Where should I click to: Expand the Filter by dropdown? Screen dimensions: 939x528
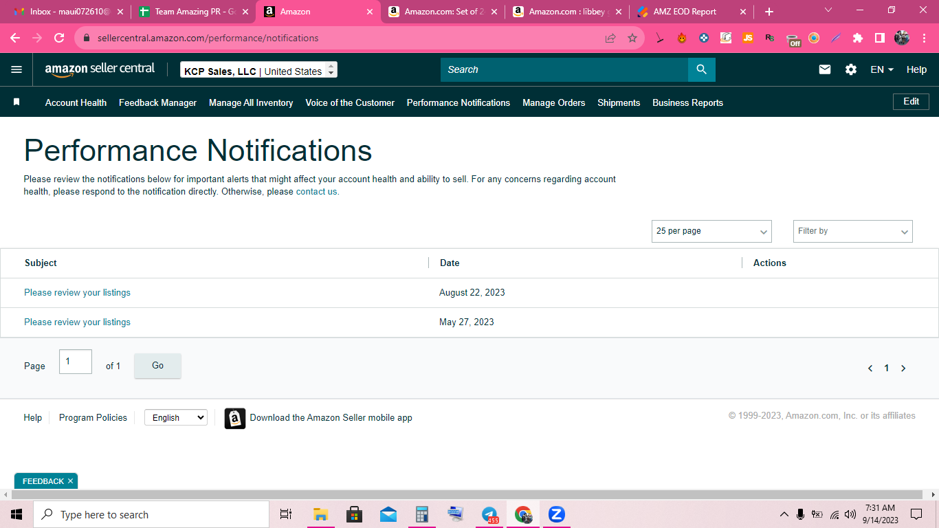[853, 231]
